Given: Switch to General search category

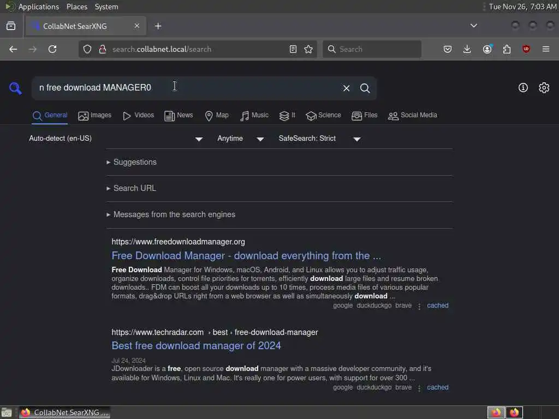Looking at the screenshot, I should (x=50, y=116).
